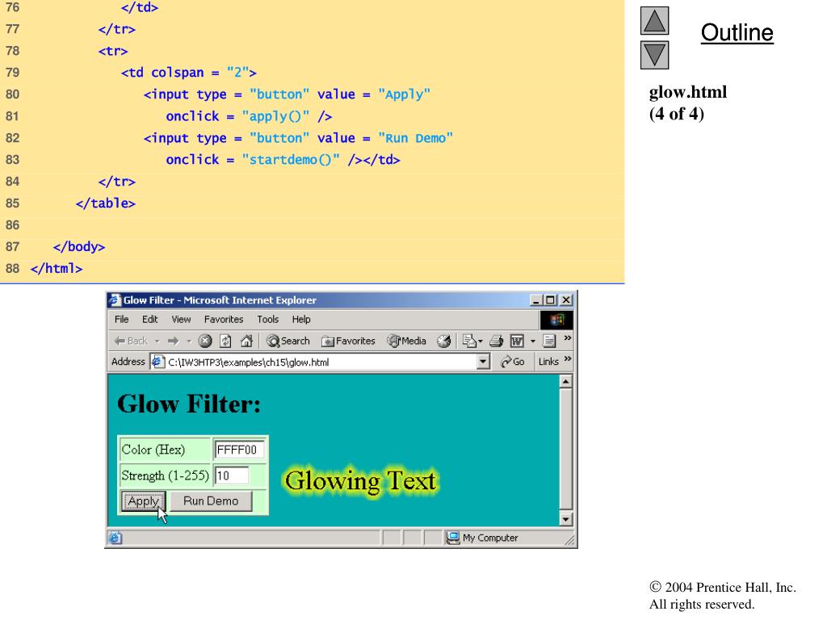The height and width of the screenshot is (620, 827).
Task: Expand the toolbar overflow chevron
Action: pos(568,338)
